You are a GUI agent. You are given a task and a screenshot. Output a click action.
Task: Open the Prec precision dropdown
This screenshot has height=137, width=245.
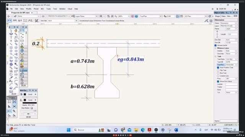pos(231,79)
